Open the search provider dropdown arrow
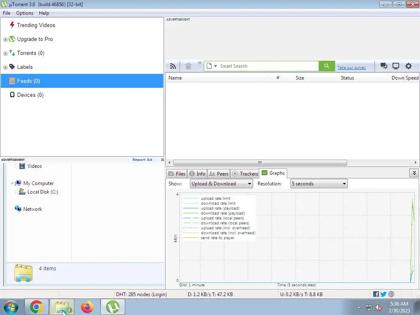Screen dimensions: 420x315 pos(215,66)
